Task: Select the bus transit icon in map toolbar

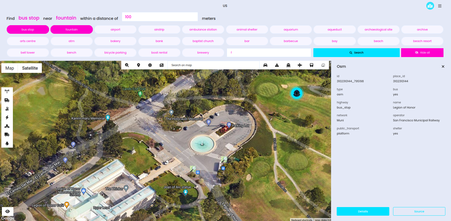Action: 311,65
